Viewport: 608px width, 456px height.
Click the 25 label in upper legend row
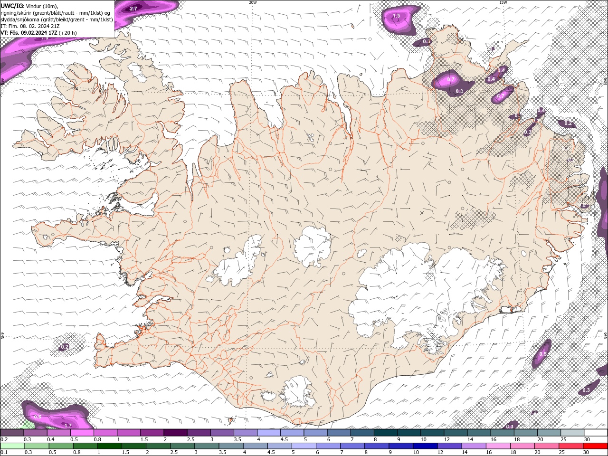click(563, 439)
